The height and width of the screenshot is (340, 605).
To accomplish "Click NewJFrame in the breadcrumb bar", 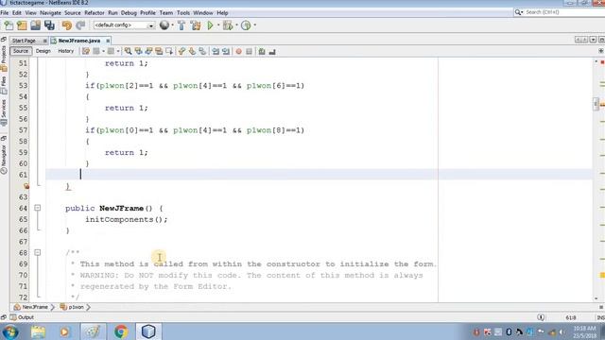I will [x=31, y=307].
